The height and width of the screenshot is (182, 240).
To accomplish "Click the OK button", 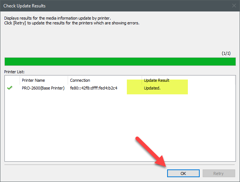I will click(x=183, y=173).
